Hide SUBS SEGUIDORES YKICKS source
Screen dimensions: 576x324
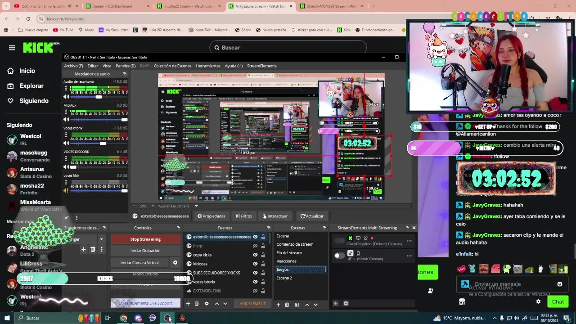point(255,273)
